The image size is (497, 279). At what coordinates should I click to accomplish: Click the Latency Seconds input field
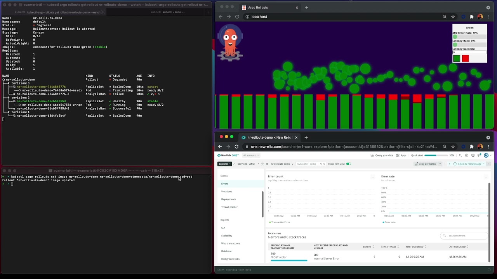click(x=469, y=52)
